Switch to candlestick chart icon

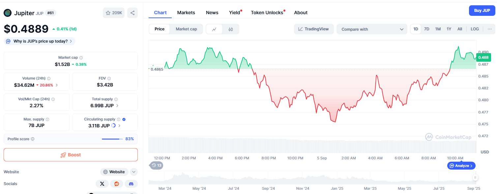(231, 29)
